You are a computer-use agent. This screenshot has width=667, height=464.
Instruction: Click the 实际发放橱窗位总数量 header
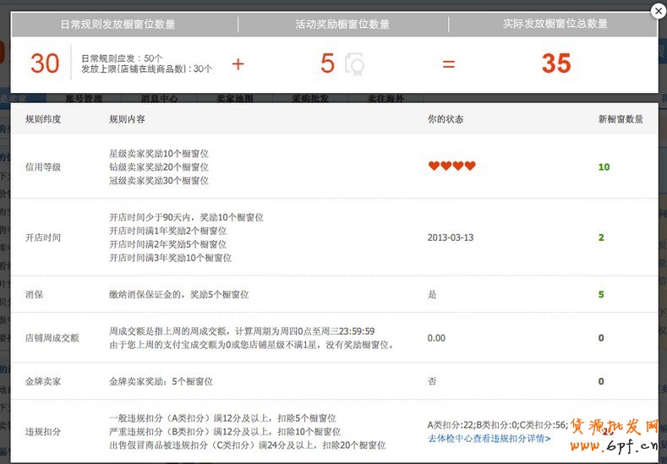coord(555,25)
